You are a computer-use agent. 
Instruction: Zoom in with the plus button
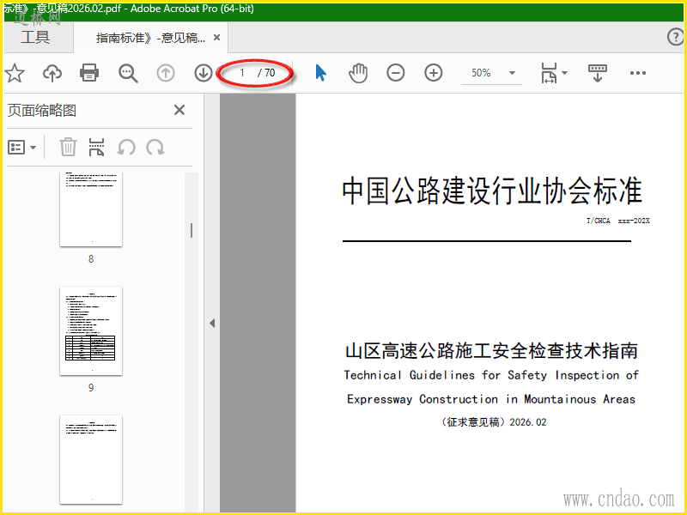[434, 73]
